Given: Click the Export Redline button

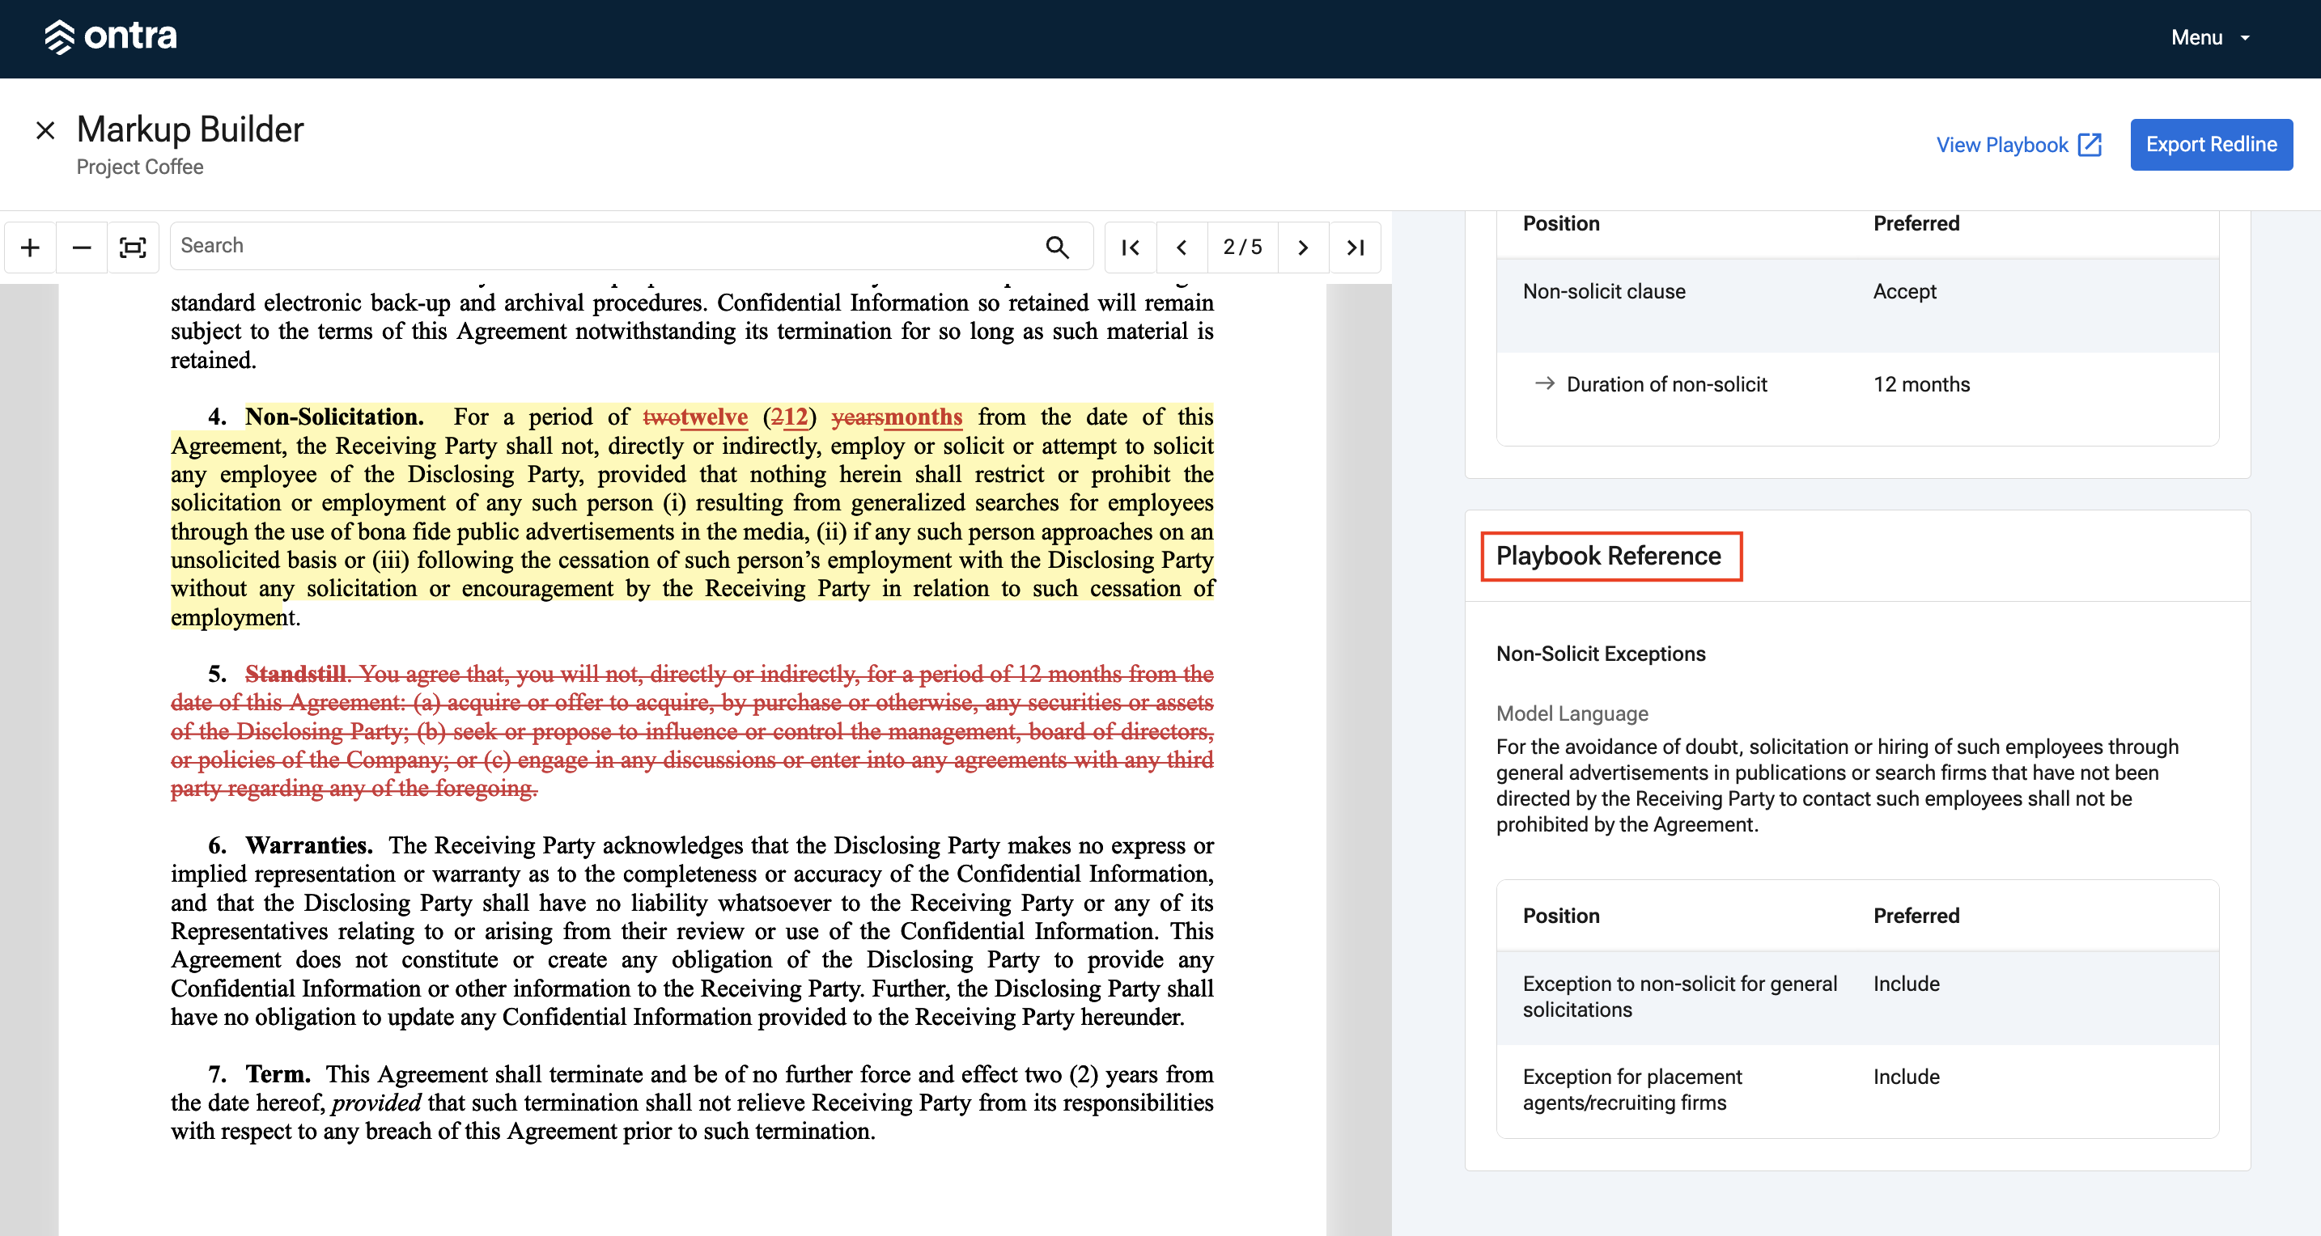Looking at the screenshot, I should click(2210, 144).
